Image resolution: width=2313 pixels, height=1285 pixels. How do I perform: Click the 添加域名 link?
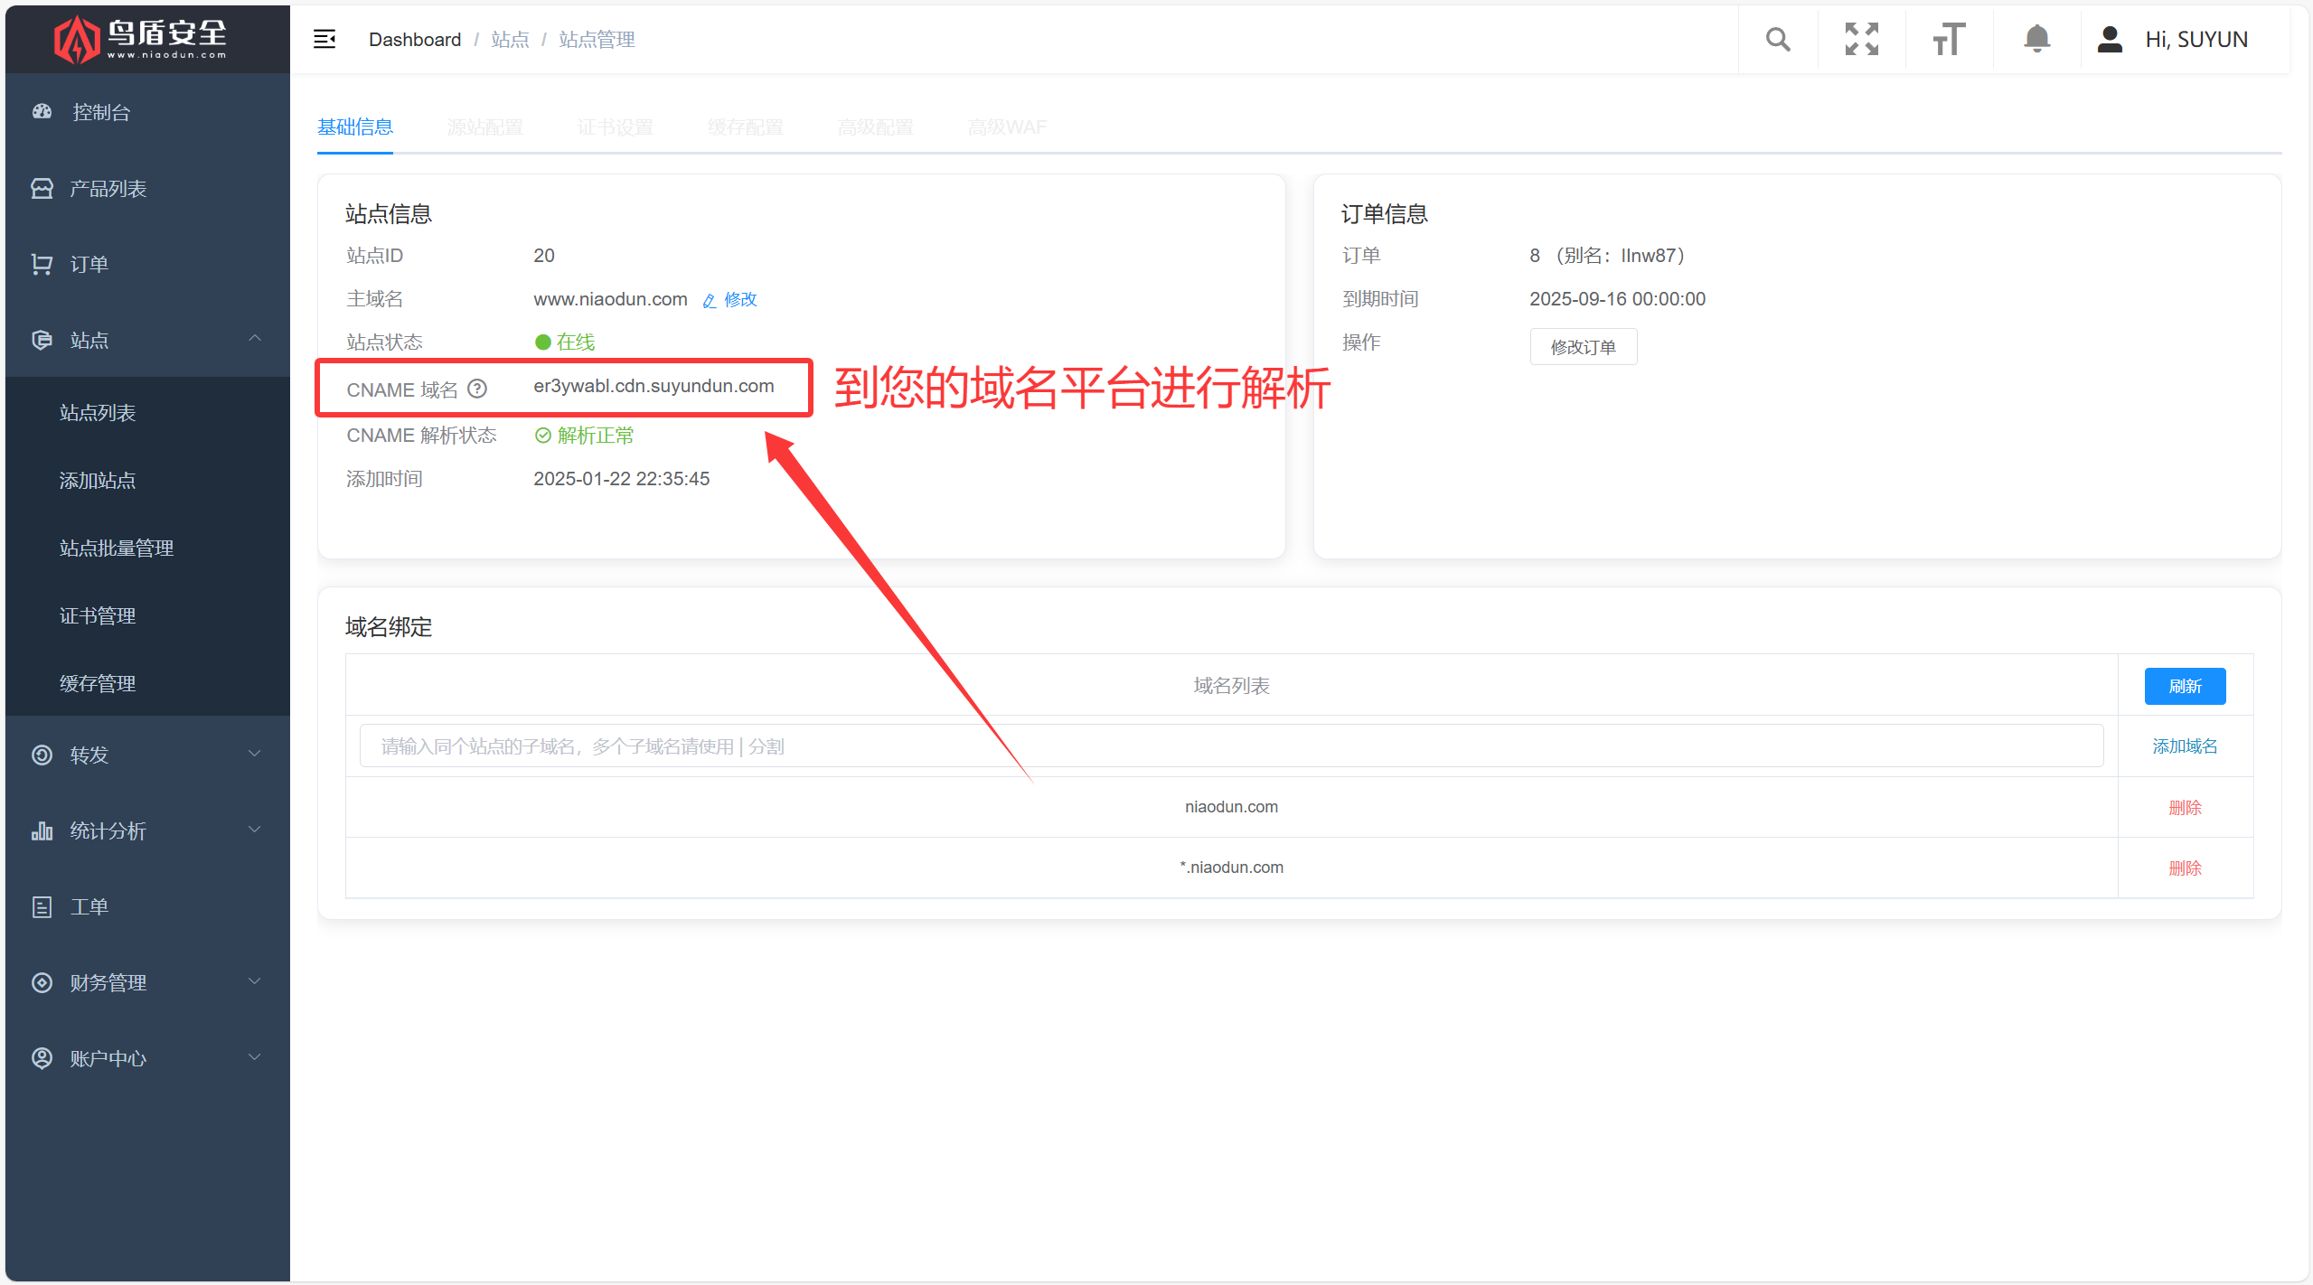tap(2185, 746)
